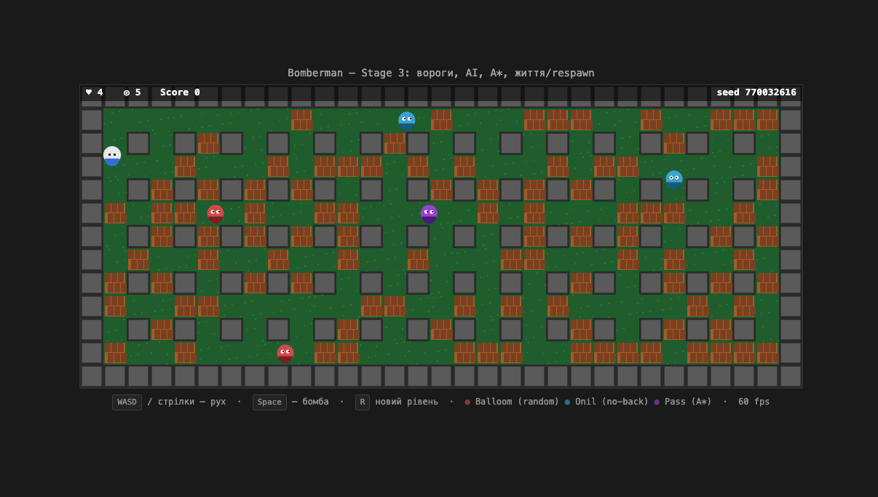Image resolution: width=878 pixels, height=497 pixels.
Task: Click the white Bomberman player character
Action: pos(112,156)
